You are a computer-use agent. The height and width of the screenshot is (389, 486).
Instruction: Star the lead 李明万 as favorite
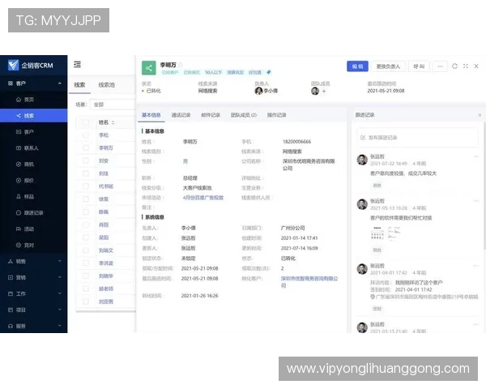pyautogui.click(x=181, y=65)
